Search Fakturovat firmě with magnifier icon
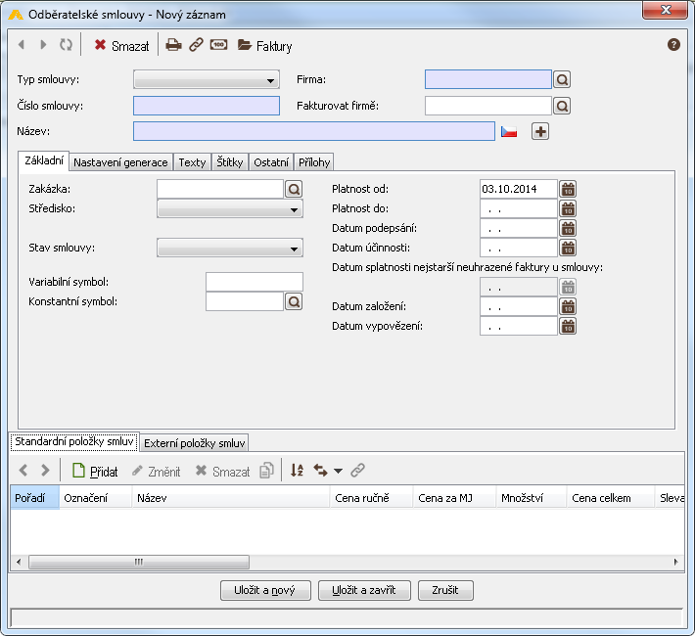695x636 pixels. [562, 107]
